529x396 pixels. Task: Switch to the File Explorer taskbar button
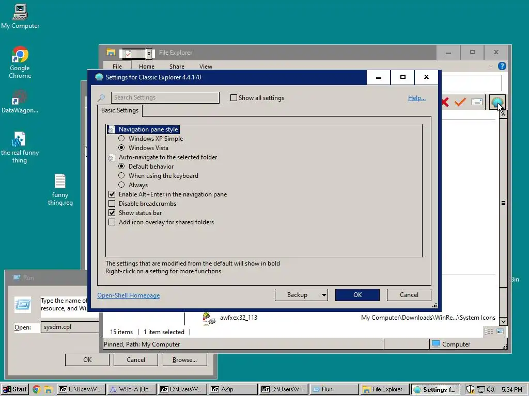[385, 389]
